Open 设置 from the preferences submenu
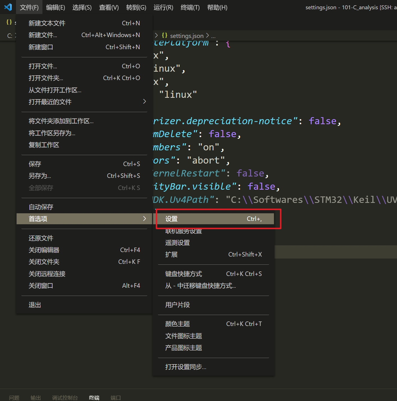The image size is (397, 401). point(214,219)
